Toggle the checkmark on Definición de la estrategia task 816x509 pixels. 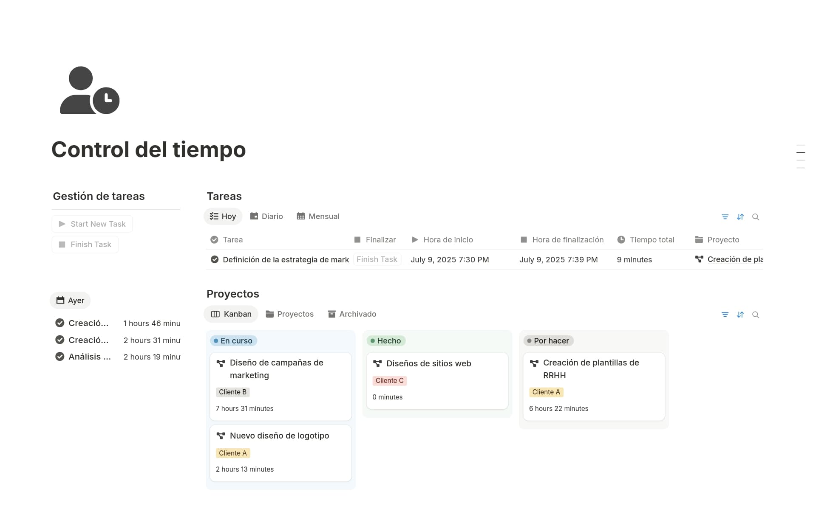click(x=215, y=259)
